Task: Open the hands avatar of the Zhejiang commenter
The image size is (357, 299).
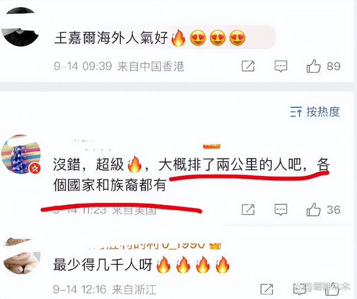Action: click(x=22, y=255)
